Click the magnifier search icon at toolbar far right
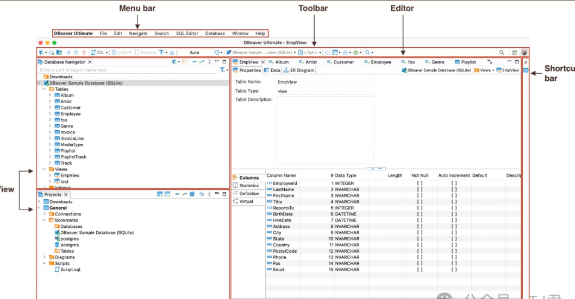This screenshot has height=299, width=575. (x=502, y=52)
